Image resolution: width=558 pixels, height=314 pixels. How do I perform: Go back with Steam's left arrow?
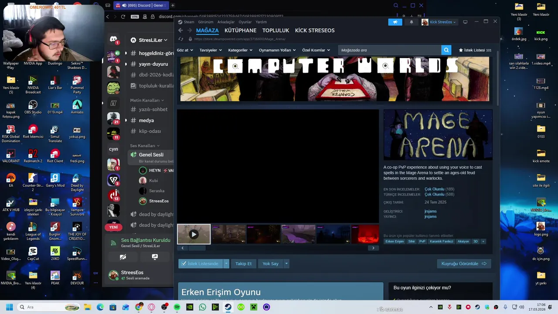(x=180, y=30)
